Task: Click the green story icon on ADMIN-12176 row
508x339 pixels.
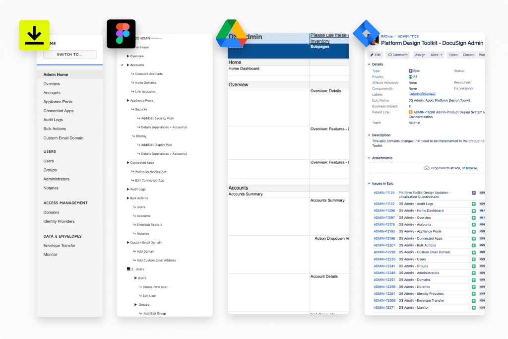Action: [474, 225]
